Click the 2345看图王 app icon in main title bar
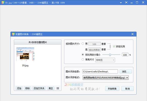Viewport: 147px width, 101px height. [x=3, y=3]
